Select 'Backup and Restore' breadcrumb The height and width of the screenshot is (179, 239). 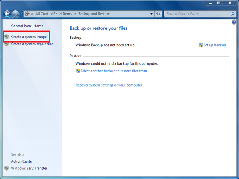point(94,14)
